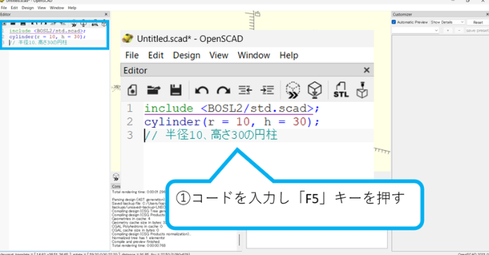Click console line 'Compile and preview finished.'

pyautogui.click(x=136, y=242)
